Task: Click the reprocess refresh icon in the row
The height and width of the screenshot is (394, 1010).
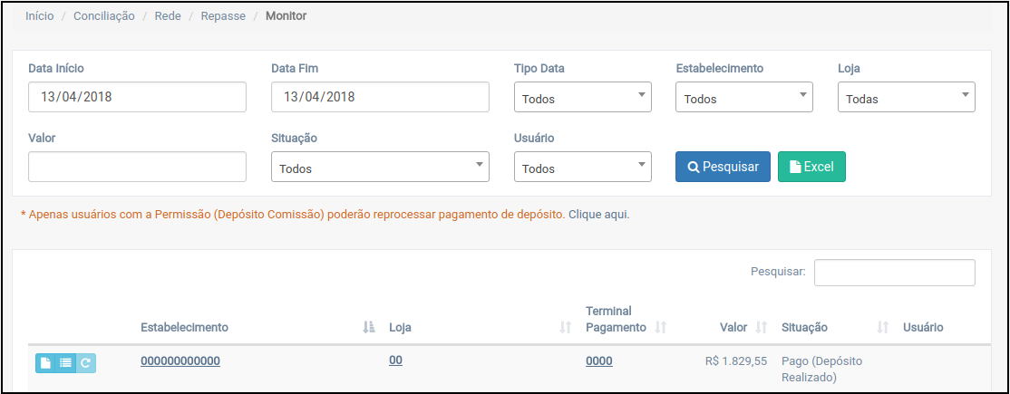Action: click(x=86, y=362)
